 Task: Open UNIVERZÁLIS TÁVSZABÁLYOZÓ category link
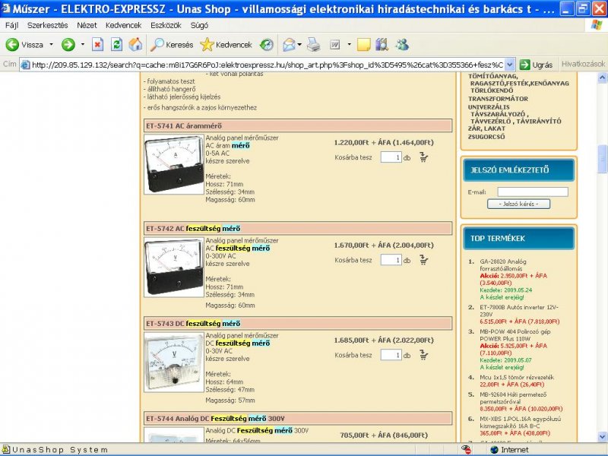515,114
